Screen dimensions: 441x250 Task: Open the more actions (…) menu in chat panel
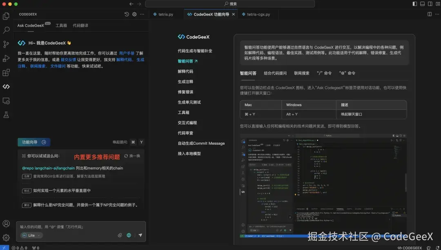[142, 14]
